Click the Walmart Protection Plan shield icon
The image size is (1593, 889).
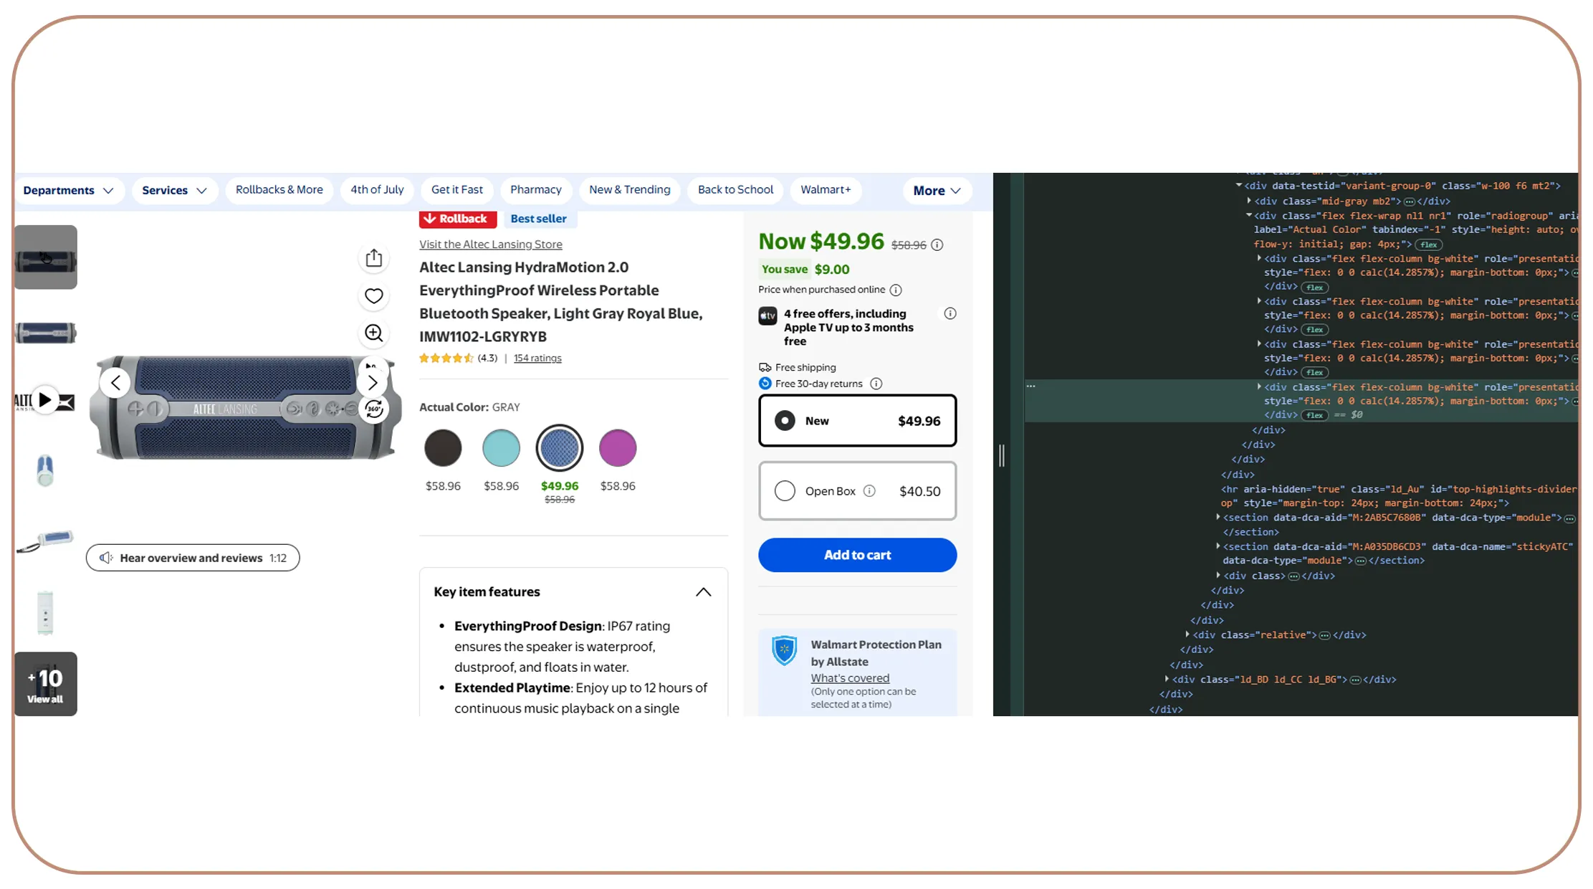(x=785, y=650)
